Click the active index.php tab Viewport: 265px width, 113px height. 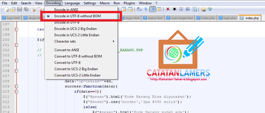coord(250,18)
